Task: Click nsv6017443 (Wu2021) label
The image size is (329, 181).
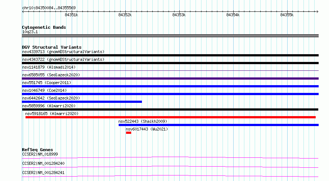Action: coord(147,129)
